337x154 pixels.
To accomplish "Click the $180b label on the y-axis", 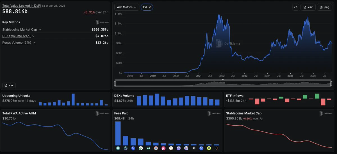I will [x=119, y=13].
